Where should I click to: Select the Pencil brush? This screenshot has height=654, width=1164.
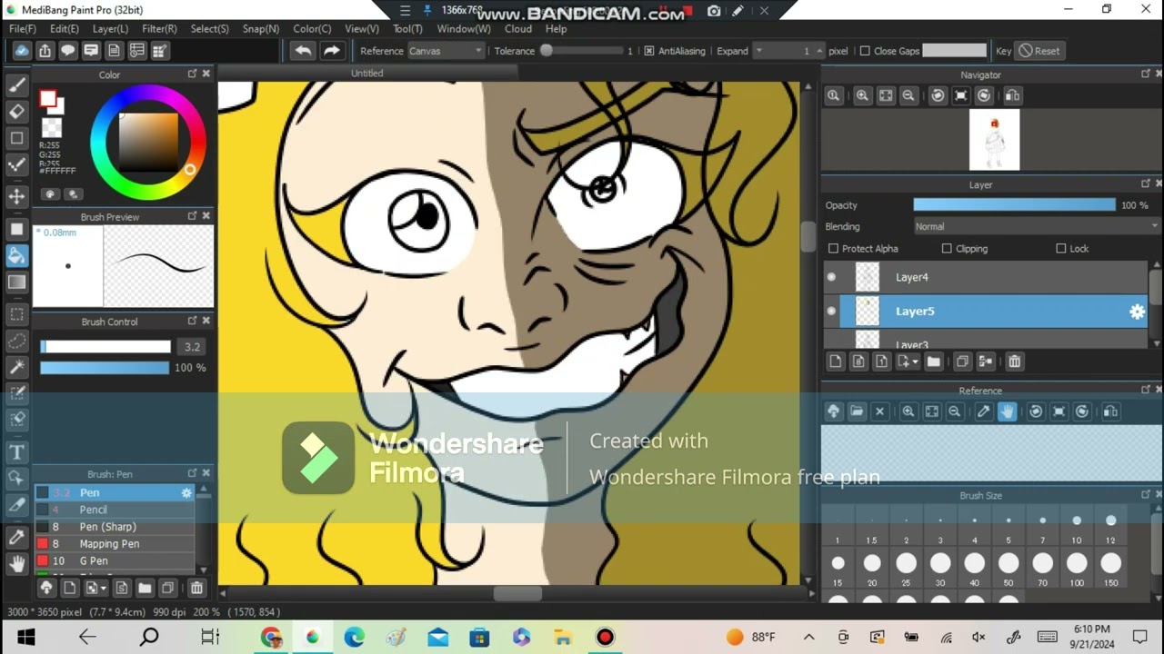(114, 510)
